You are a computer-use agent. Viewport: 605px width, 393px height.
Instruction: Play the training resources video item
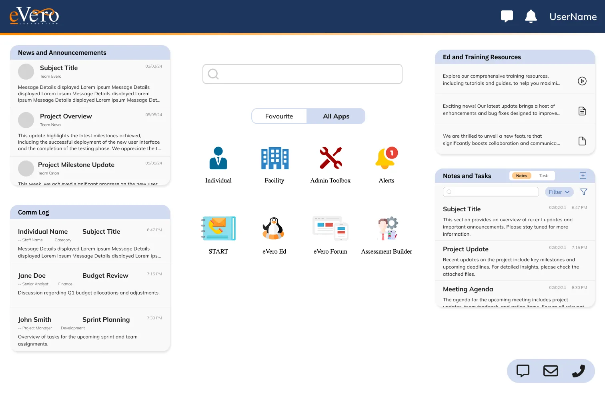coord(582,81)
